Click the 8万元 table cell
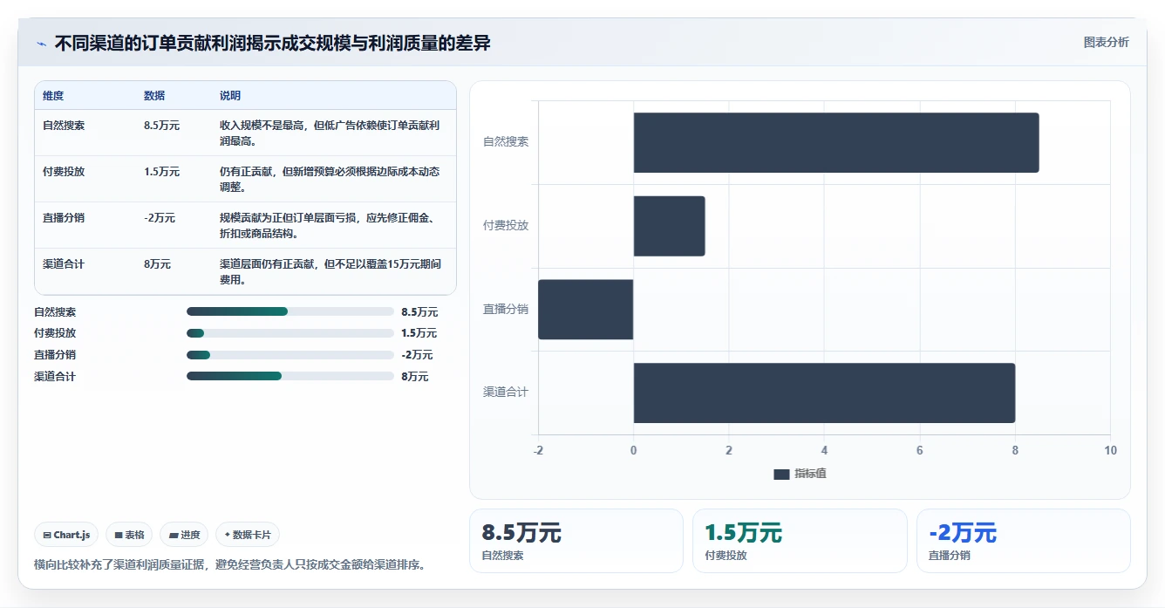Screen dimensions: 1165x608 pyautogui.click(x=157, y=264)
